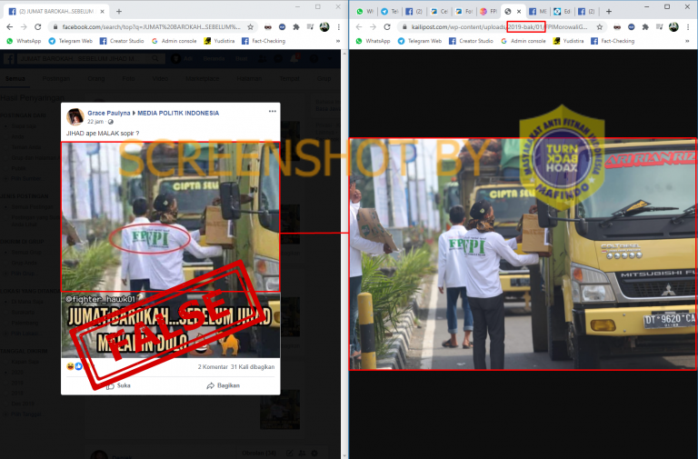Open the WhatsApp bookmark in the kailipost window
This screenshot has width=698, height=459.
373,41
